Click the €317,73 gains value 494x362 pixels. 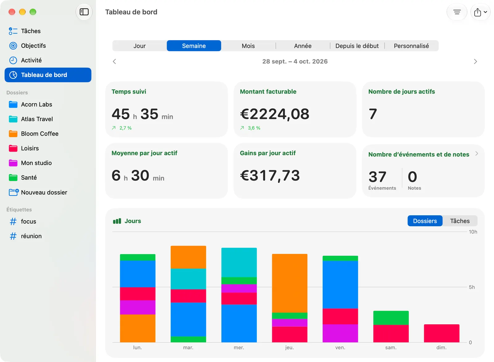point(270,175)
